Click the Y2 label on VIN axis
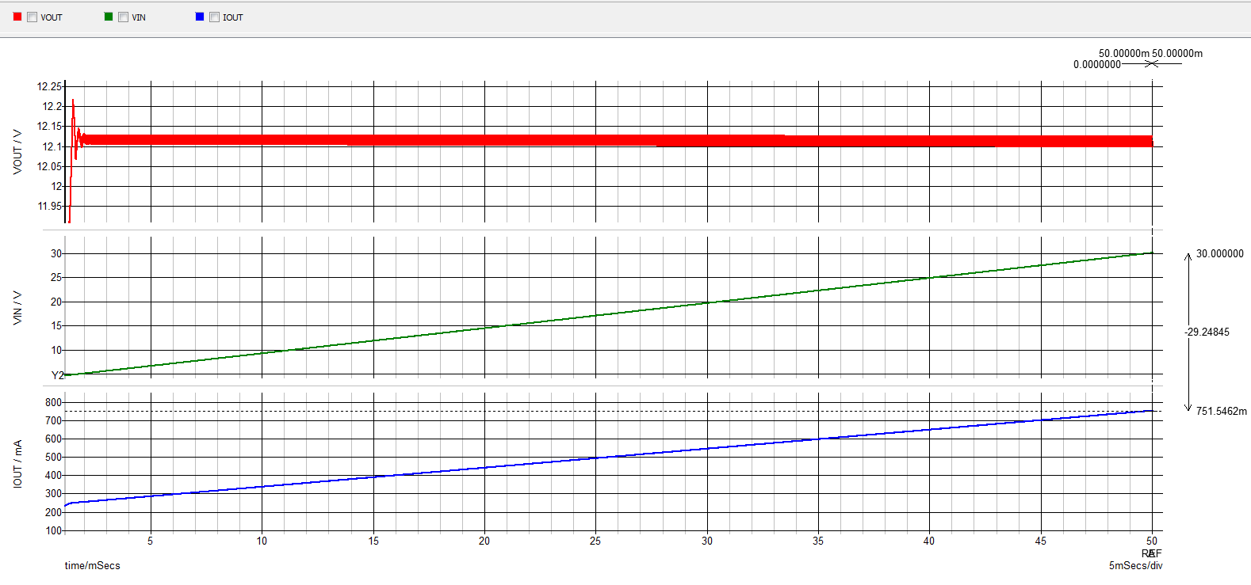Image resolution: width=1251 pixels, height=585 pixels. 57,375
